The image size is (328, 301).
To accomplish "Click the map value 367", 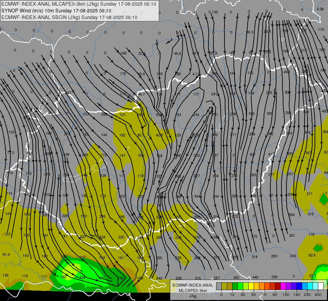I will point(308,153).
